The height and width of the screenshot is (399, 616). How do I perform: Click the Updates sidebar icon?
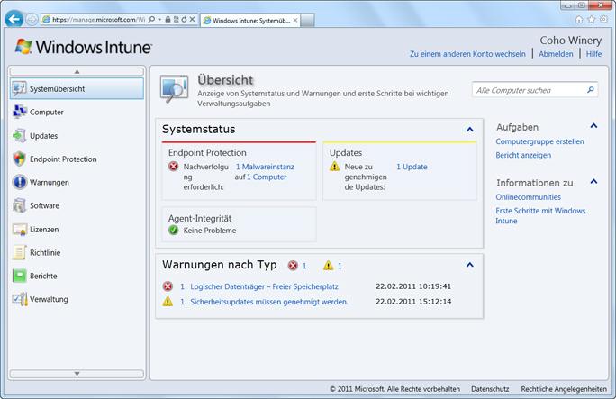pyautogui.click(x=19, y=135)
